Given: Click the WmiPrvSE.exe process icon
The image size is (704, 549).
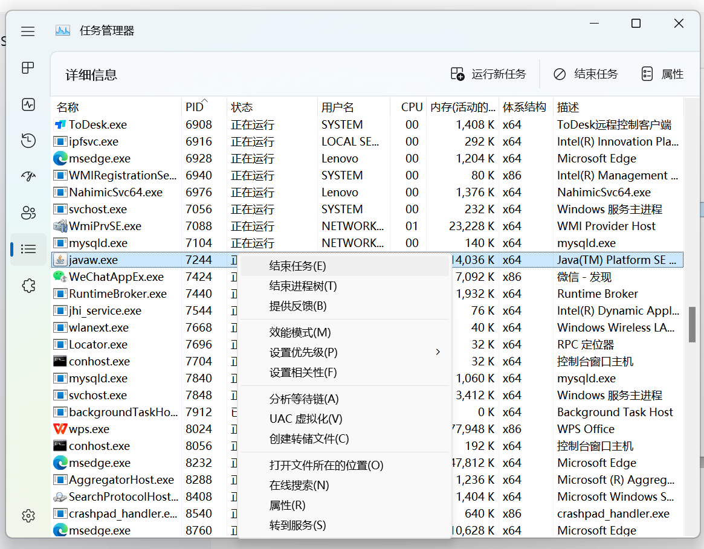Looking at the screenshot, I should coord(60,226).
